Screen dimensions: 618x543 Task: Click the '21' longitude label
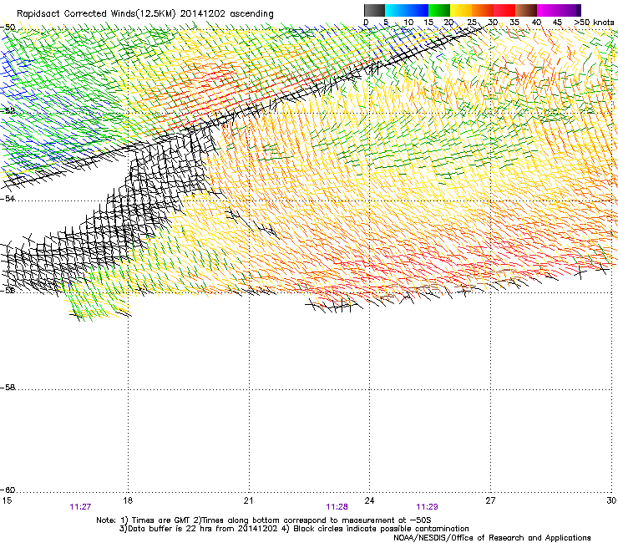(248, 500)
